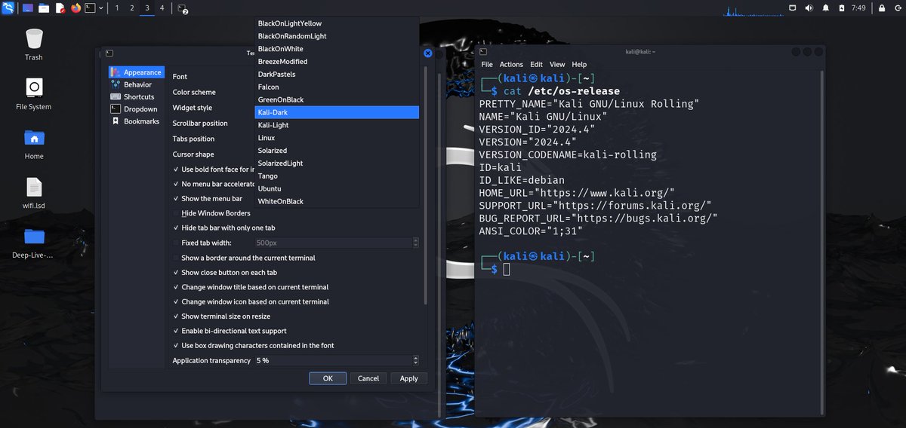Expand the terminal launcher dropdown arrow
The height and width of the screenshot is (428, 906).
point(101,8)
